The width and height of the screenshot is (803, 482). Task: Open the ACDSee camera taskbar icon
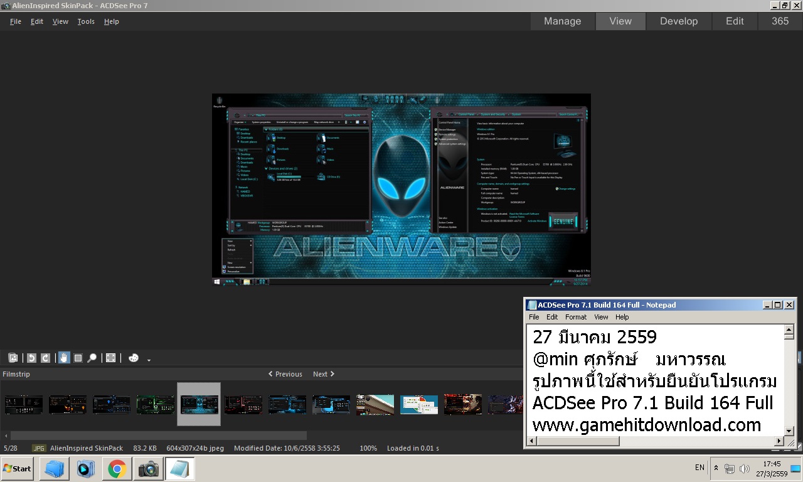click(x=148, y=469)
